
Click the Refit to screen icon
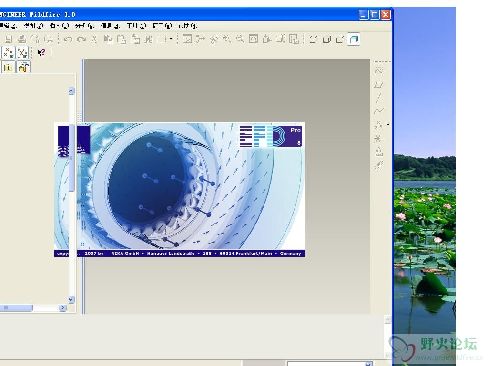pos(254,39)
